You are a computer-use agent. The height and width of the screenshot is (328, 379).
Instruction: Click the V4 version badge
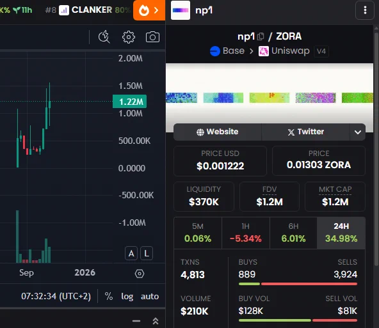[321, 51]
